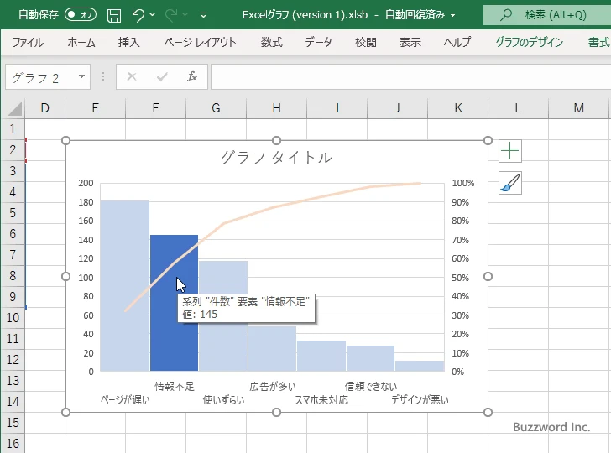The image size is (611, 453).
Task: Select the デザインが悪い bar in chart
Action: click(420, 366)
